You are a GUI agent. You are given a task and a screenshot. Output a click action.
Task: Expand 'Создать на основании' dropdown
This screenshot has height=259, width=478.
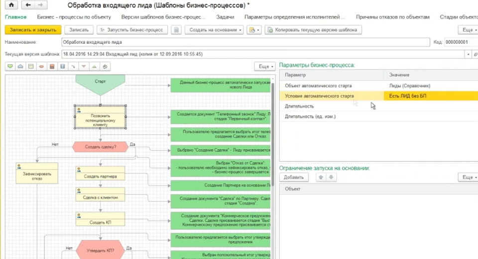pos(214,30)
